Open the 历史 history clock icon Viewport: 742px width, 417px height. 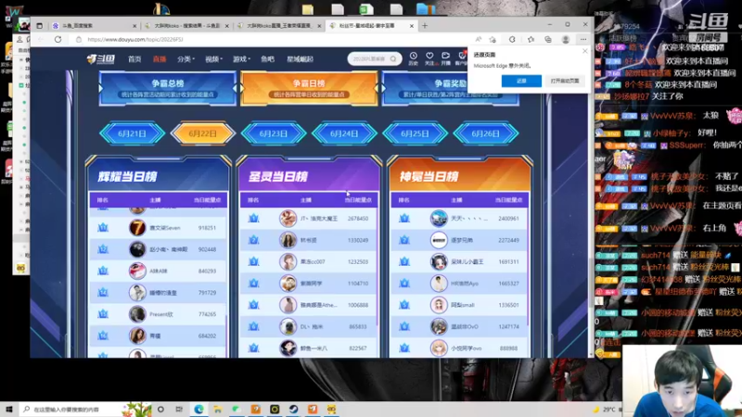[x=413, y=58]
